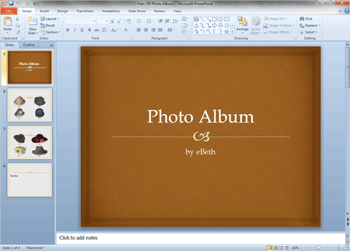
Task: Switch to the Design tab
Action: tap(63, 11)
